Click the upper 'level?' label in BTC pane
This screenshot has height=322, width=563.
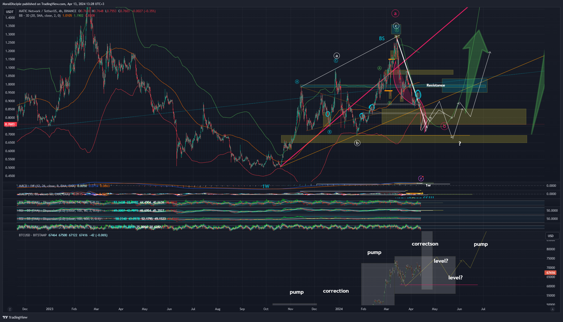[441, 261]
